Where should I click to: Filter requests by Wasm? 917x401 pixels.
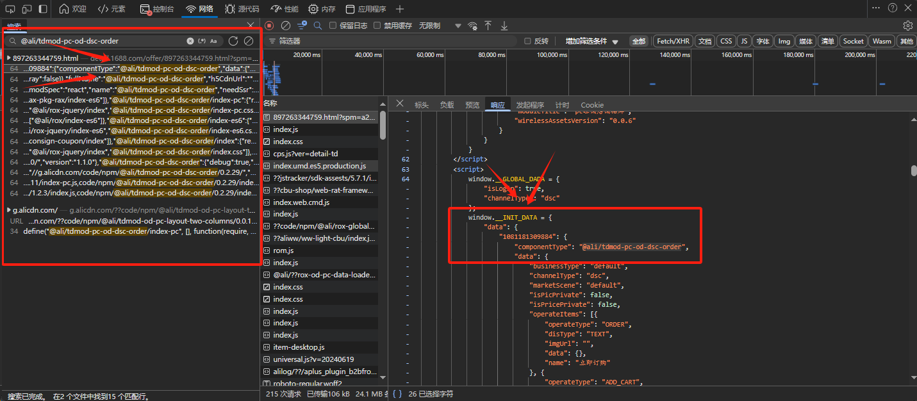point(882,41)
